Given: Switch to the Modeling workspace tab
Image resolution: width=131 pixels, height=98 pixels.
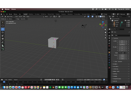Looking at the screenshot, I should 31,14.
